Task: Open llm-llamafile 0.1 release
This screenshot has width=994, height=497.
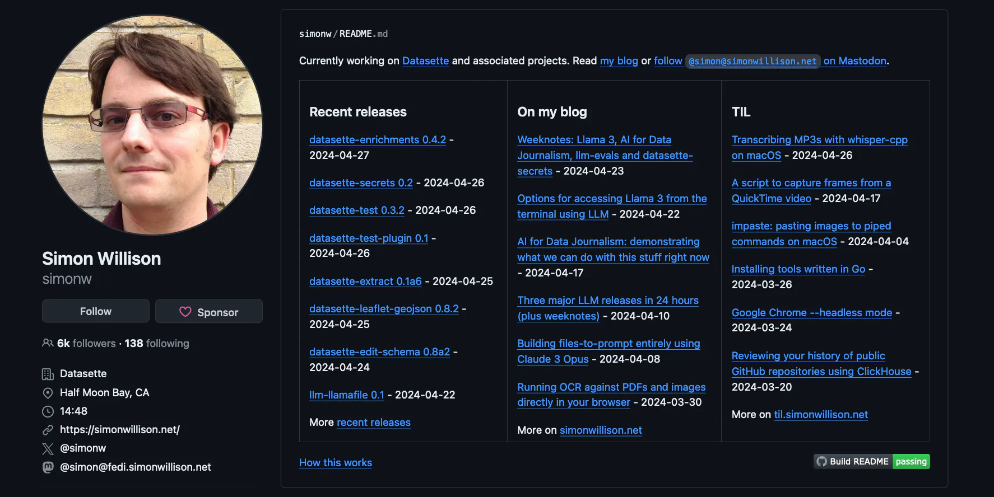Action: pos(347,395)
